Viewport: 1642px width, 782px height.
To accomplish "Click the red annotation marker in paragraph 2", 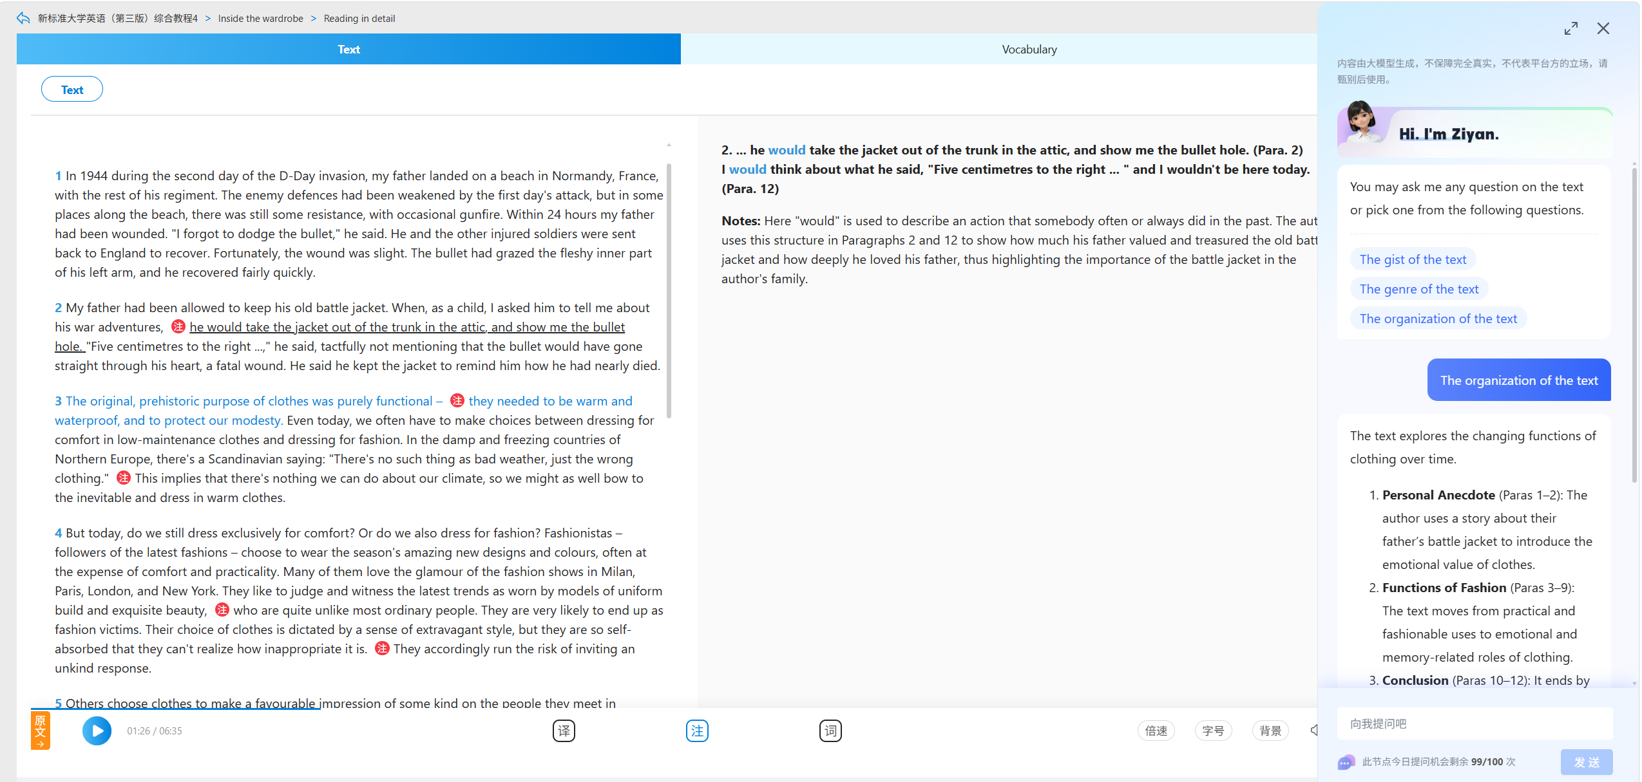I will [178, 327].
